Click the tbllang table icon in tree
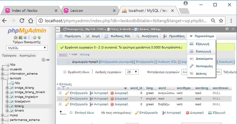 (x=12, y=106)
